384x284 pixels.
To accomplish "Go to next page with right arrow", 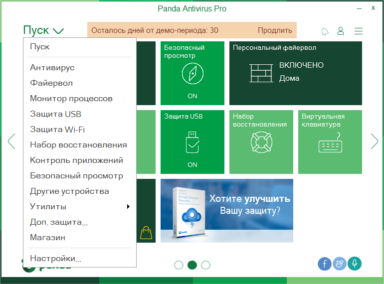I will (x=374, y=142).
